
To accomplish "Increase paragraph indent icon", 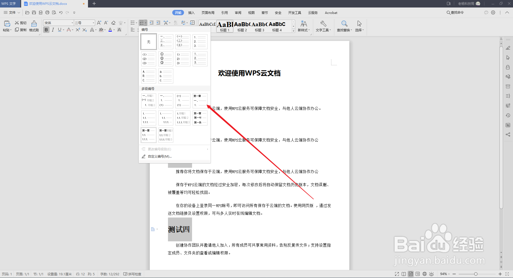I will (158, 23).
